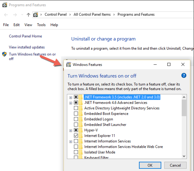The image size is (194, 171).
Task: Click the shield icon beside Turn Windows features
Action: (4, 54)
